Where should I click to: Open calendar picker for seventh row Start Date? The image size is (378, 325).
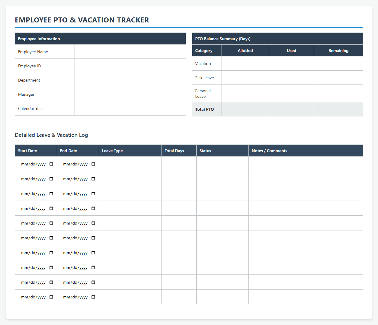point(51,253)
